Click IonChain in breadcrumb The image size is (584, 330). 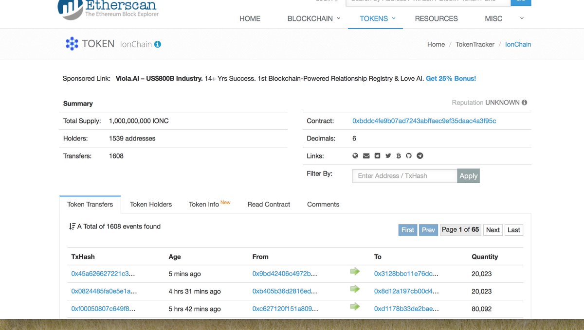(x=518, y=44)
